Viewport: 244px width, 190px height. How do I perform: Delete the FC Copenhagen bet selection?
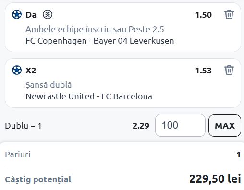click(229, 14)
